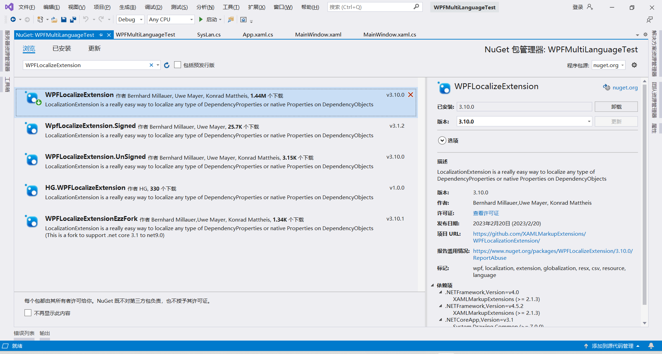This screenshot has width=662, height=354.
Task: Open the 生成(B) build menu
Action: point(128,7)
